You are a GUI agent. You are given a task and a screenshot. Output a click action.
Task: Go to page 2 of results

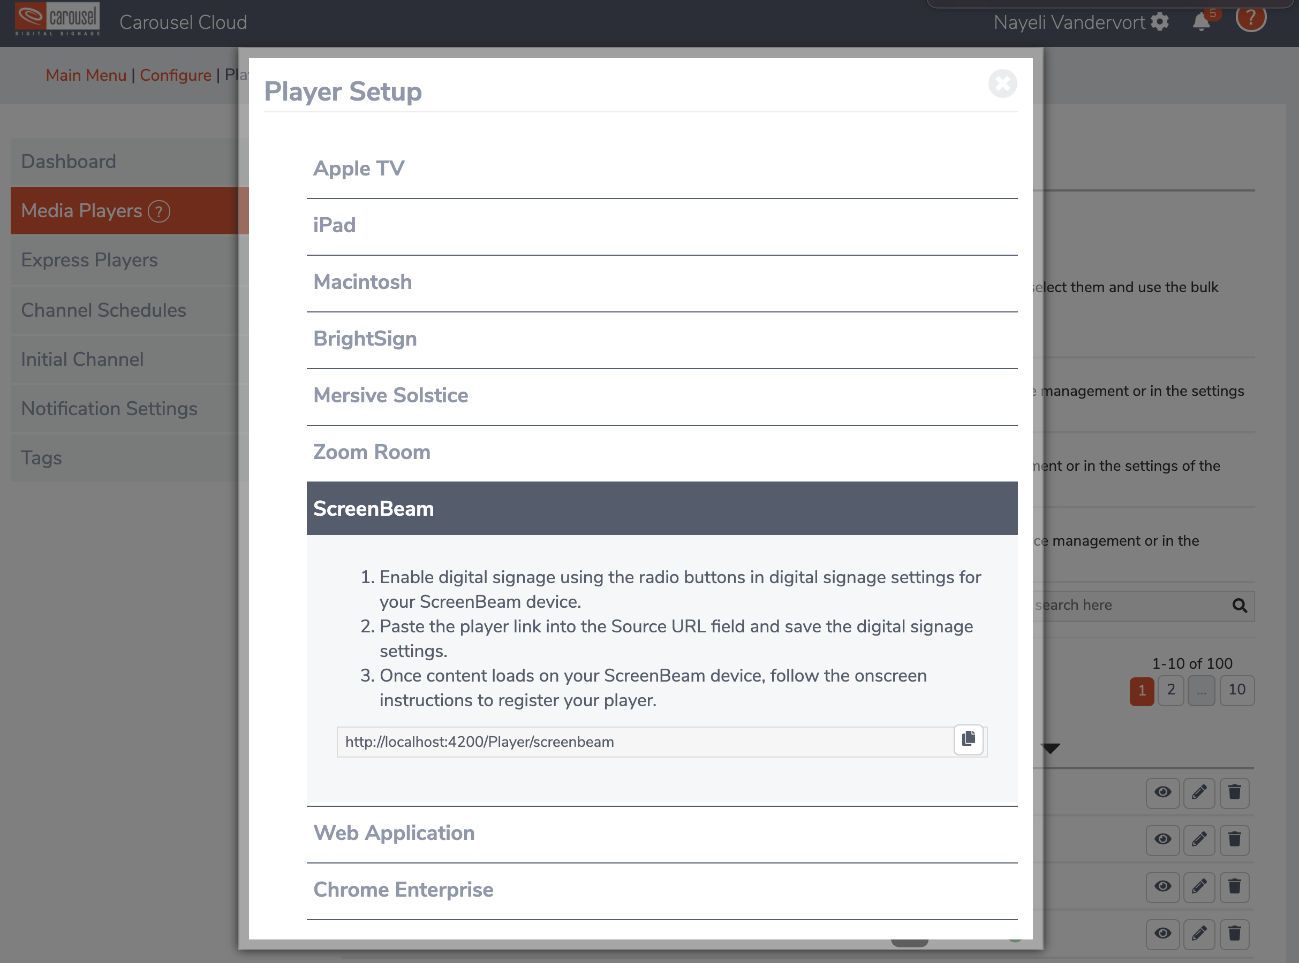[1170, 691]
